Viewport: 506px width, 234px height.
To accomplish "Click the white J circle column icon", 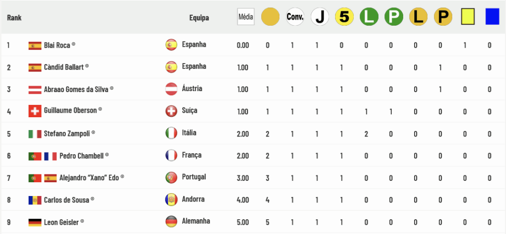I will click(320, 17).
